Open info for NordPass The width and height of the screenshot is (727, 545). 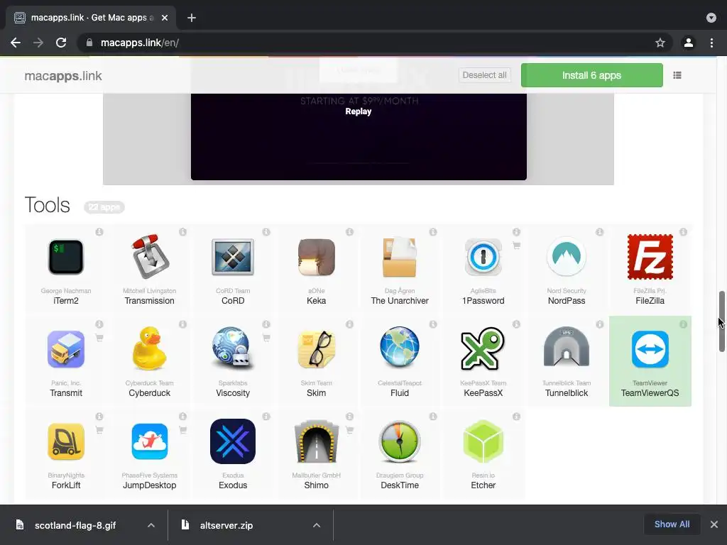coord(600,232)
